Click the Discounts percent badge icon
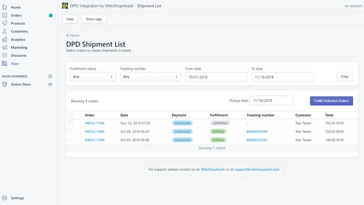 (x=5, y=55)
